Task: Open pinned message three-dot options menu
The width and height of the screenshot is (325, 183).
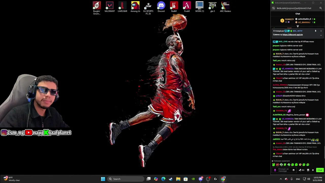Action: point(321,31)
